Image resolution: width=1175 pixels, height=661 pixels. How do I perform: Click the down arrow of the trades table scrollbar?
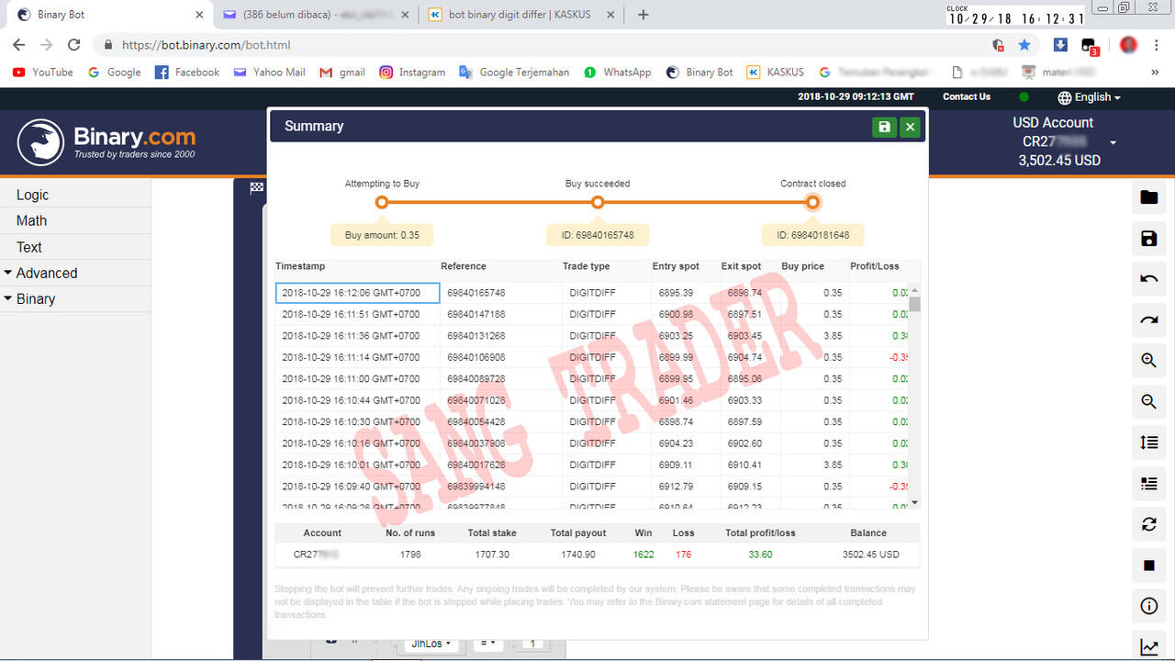[914, 503]
